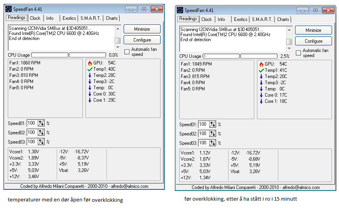Click the blue arrow beside Temp3 in left window
339x208 pixels.
[x=90, y=81]
